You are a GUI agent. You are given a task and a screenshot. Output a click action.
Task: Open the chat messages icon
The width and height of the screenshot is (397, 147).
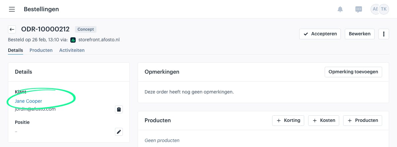359,9
